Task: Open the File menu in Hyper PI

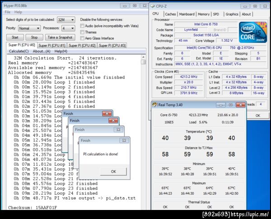Action: coord(7,12)
